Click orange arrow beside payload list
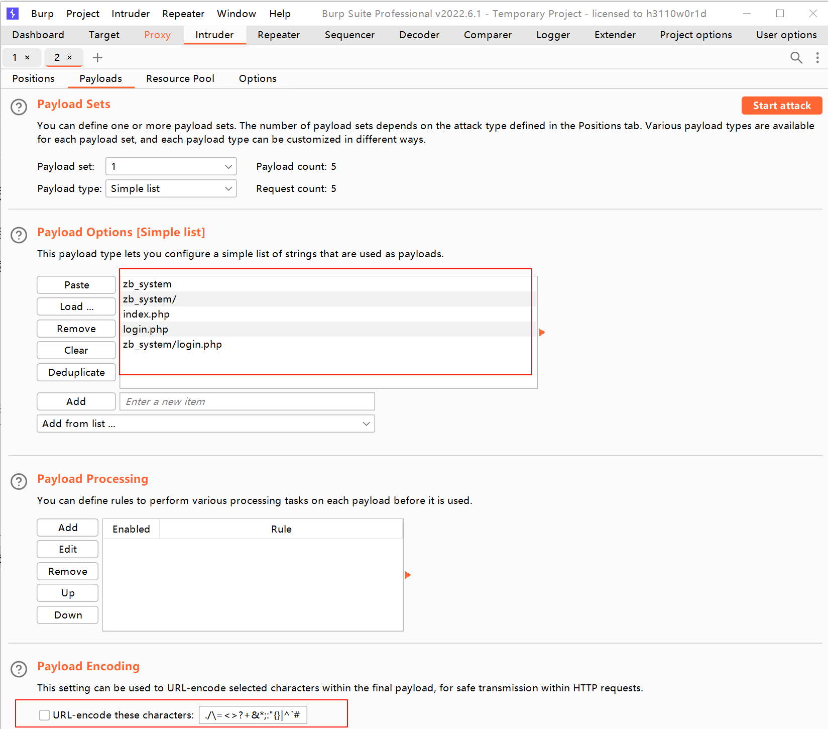828x729 pixels. pyautogui.click(x=542, y=332)
